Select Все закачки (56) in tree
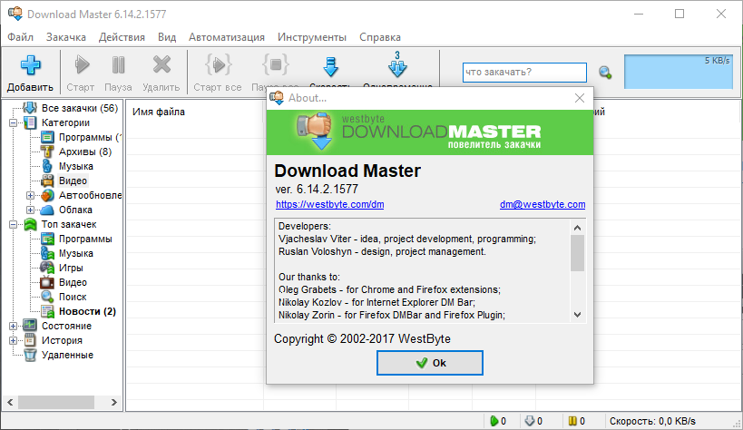The height and width of the screenshot is (430, 743). [x=79, y=108]
